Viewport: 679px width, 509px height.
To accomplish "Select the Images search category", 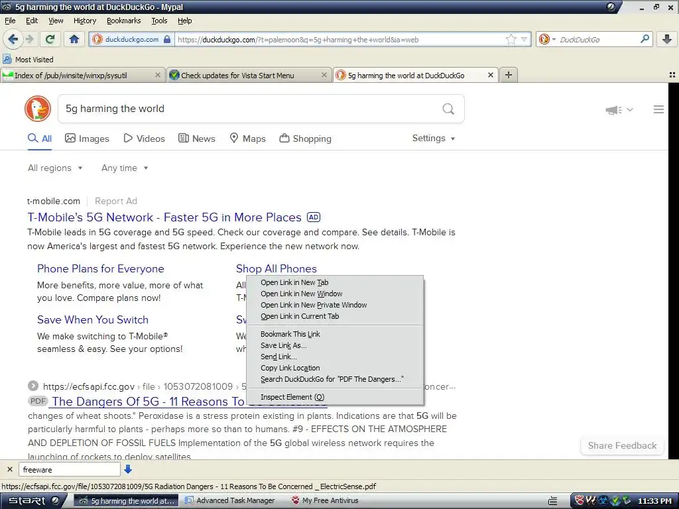I will tap(87, 139).
